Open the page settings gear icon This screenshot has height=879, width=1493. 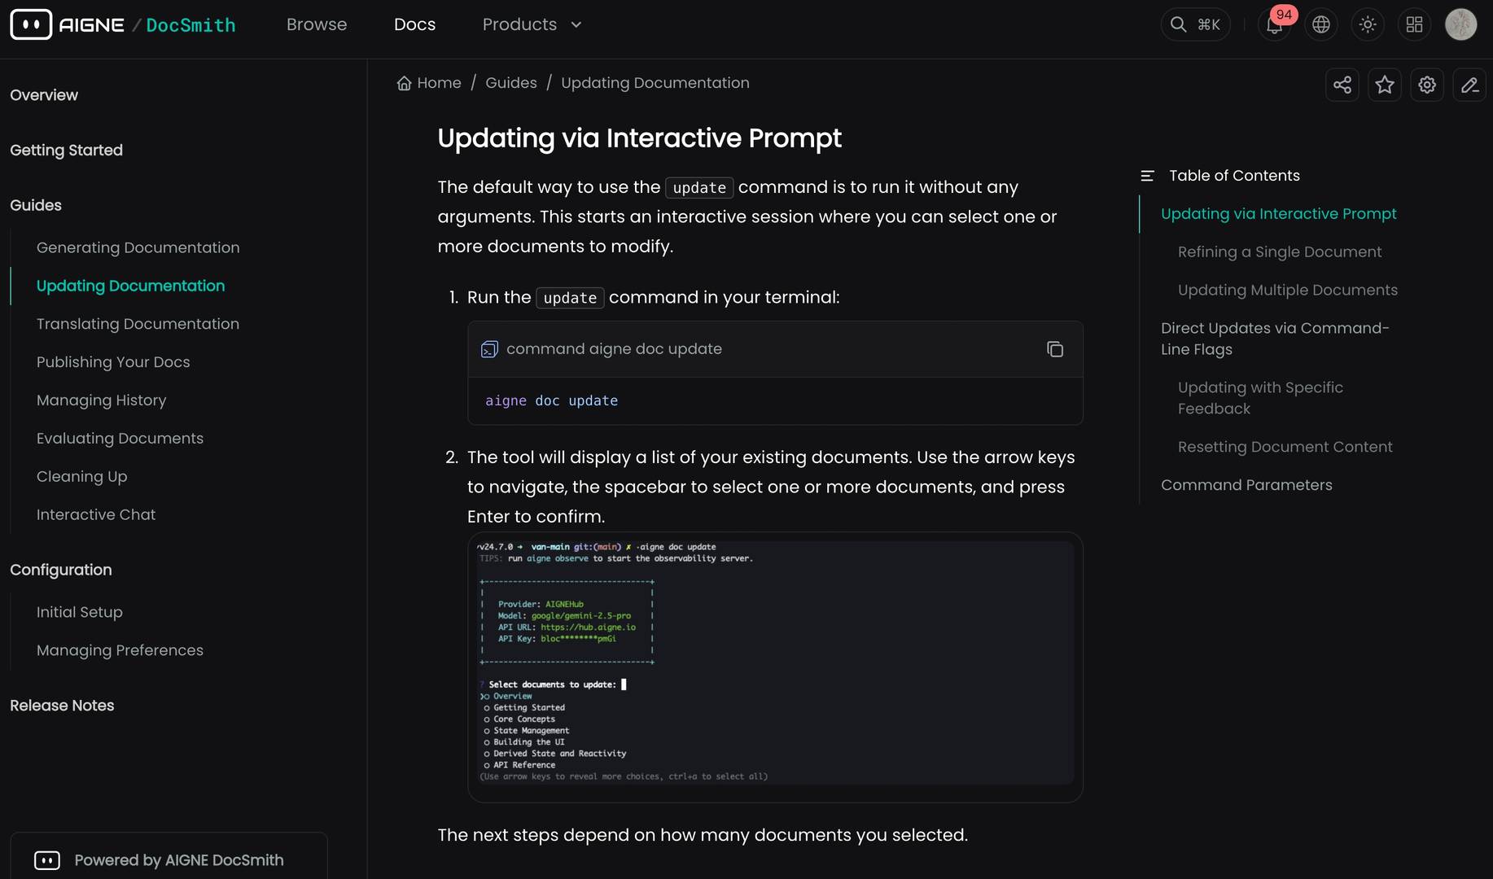pyautogui.click(x=1426, y=84)
